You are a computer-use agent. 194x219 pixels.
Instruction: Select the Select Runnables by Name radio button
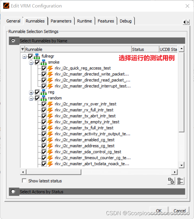[13, 41]
